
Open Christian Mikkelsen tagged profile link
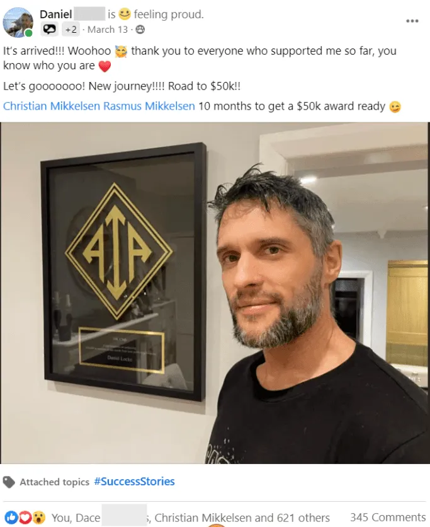tap(52, 106)
